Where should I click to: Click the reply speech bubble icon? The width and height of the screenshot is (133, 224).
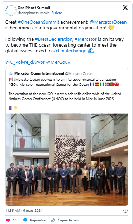(x=25, y=220)
